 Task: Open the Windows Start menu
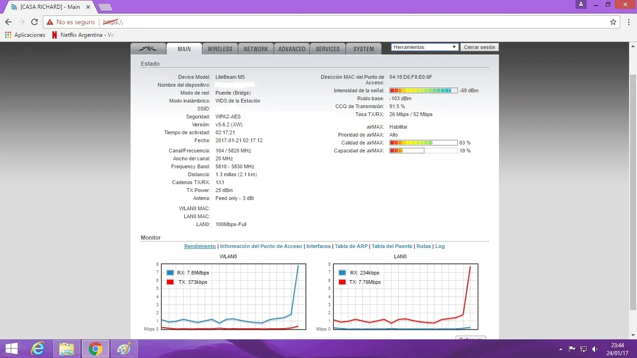coord(11,349)
